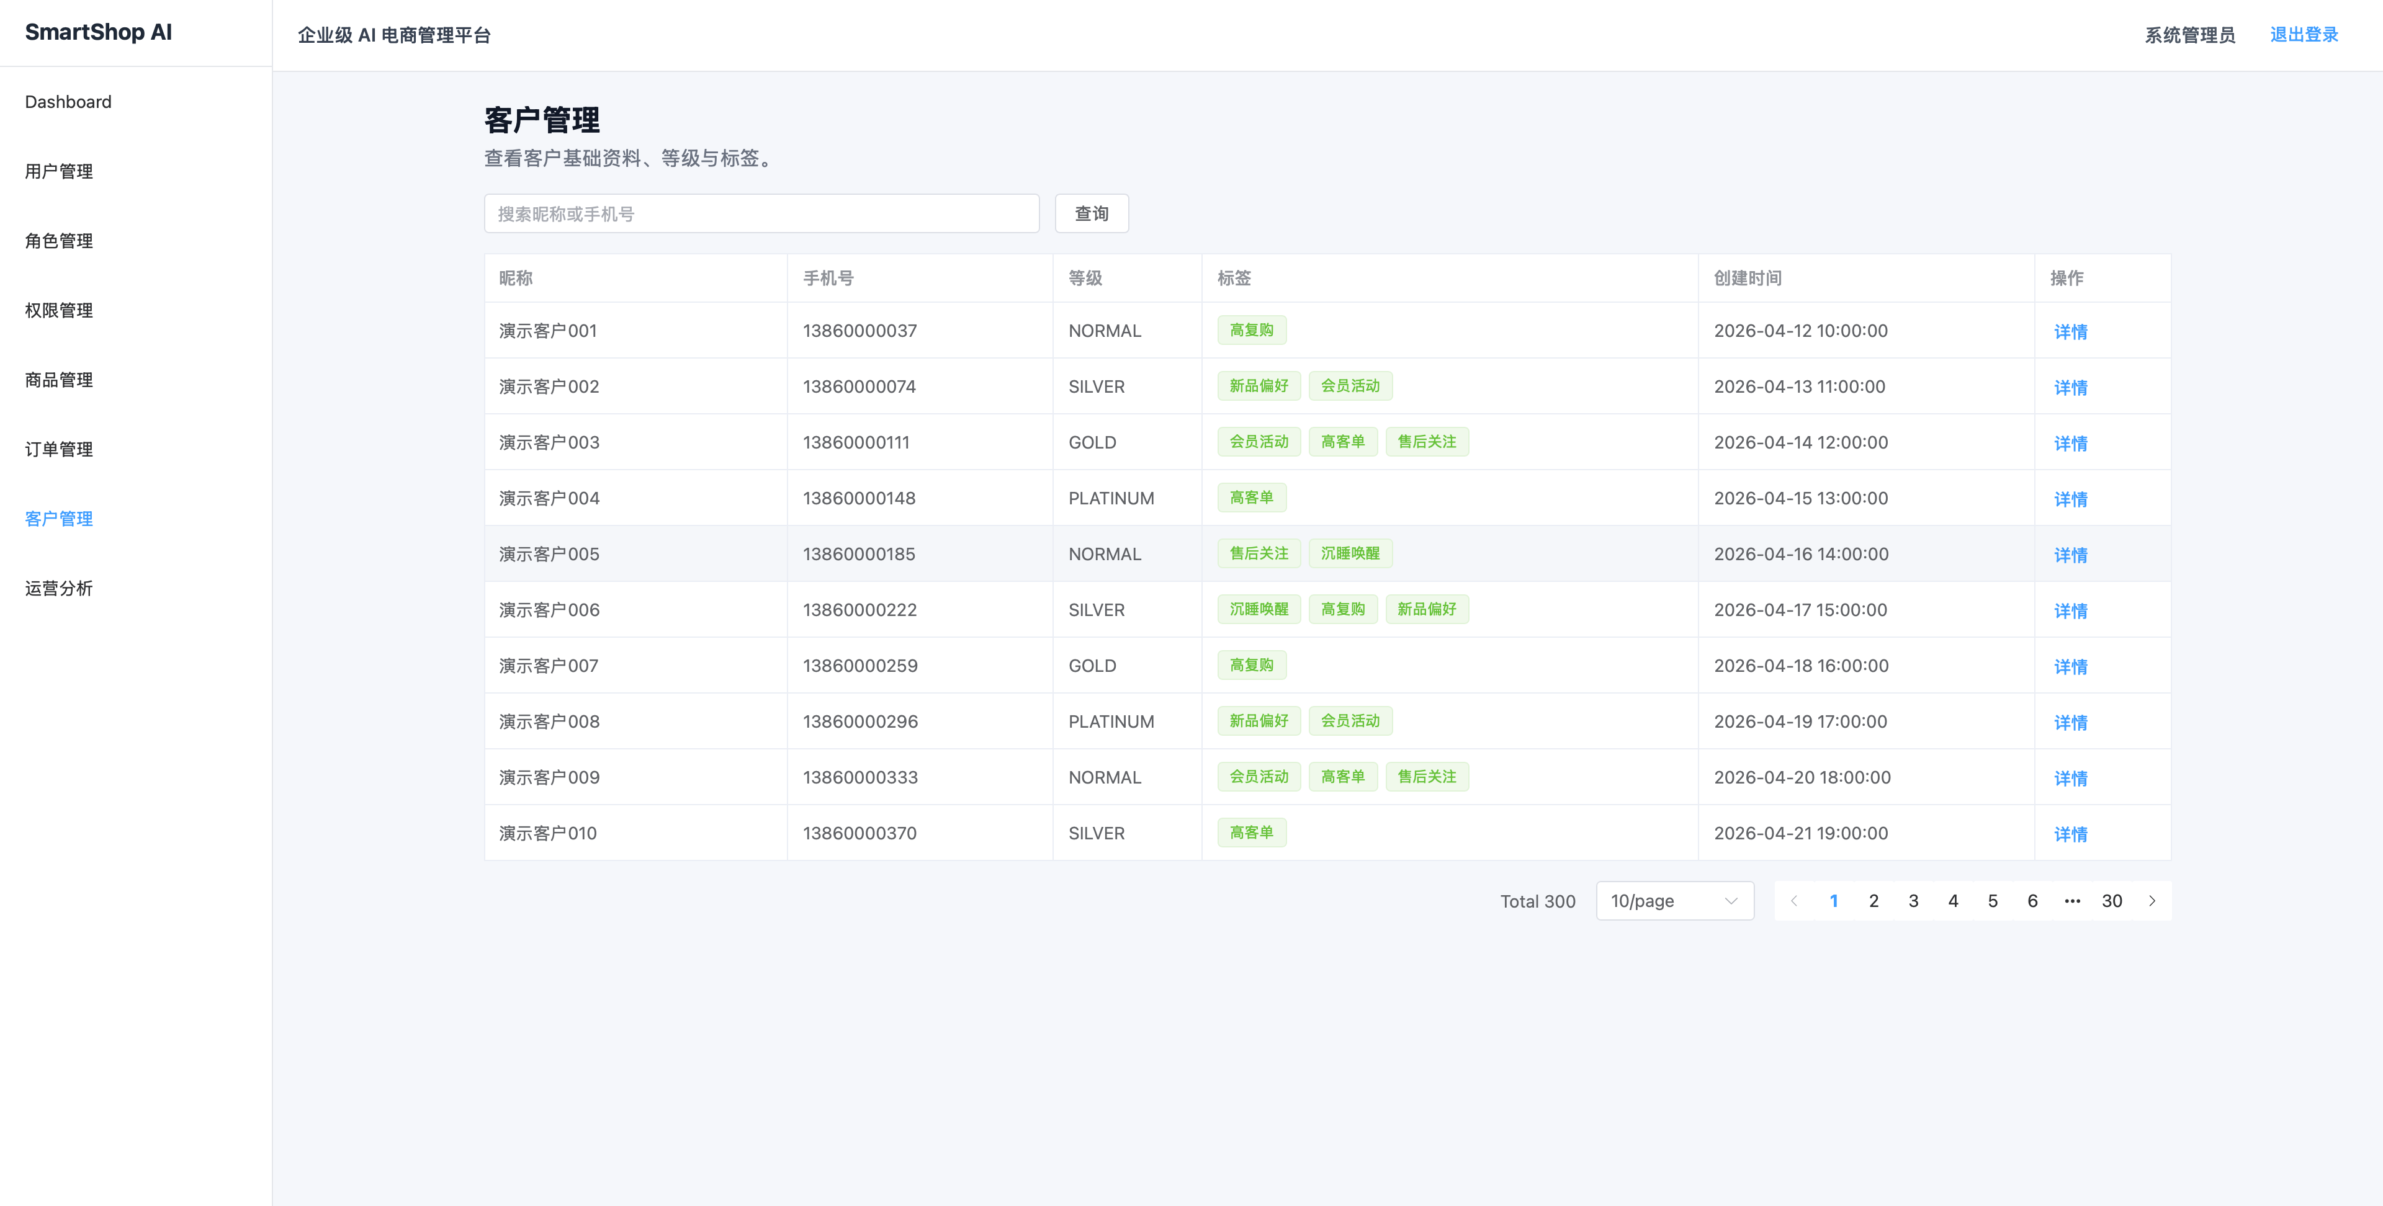The width and height of the screenshot is (2383, 1206).
Task: Click 沉睡唤醒 tag on 演示客户005
Action: tap(1350, 553)
